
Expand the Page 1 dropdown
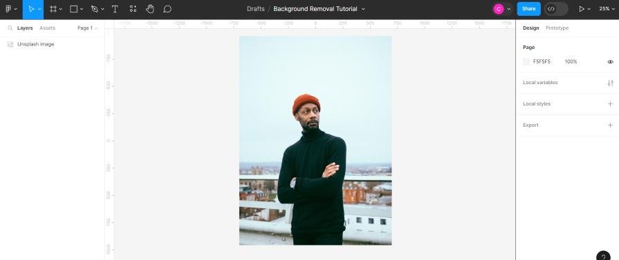88,28
